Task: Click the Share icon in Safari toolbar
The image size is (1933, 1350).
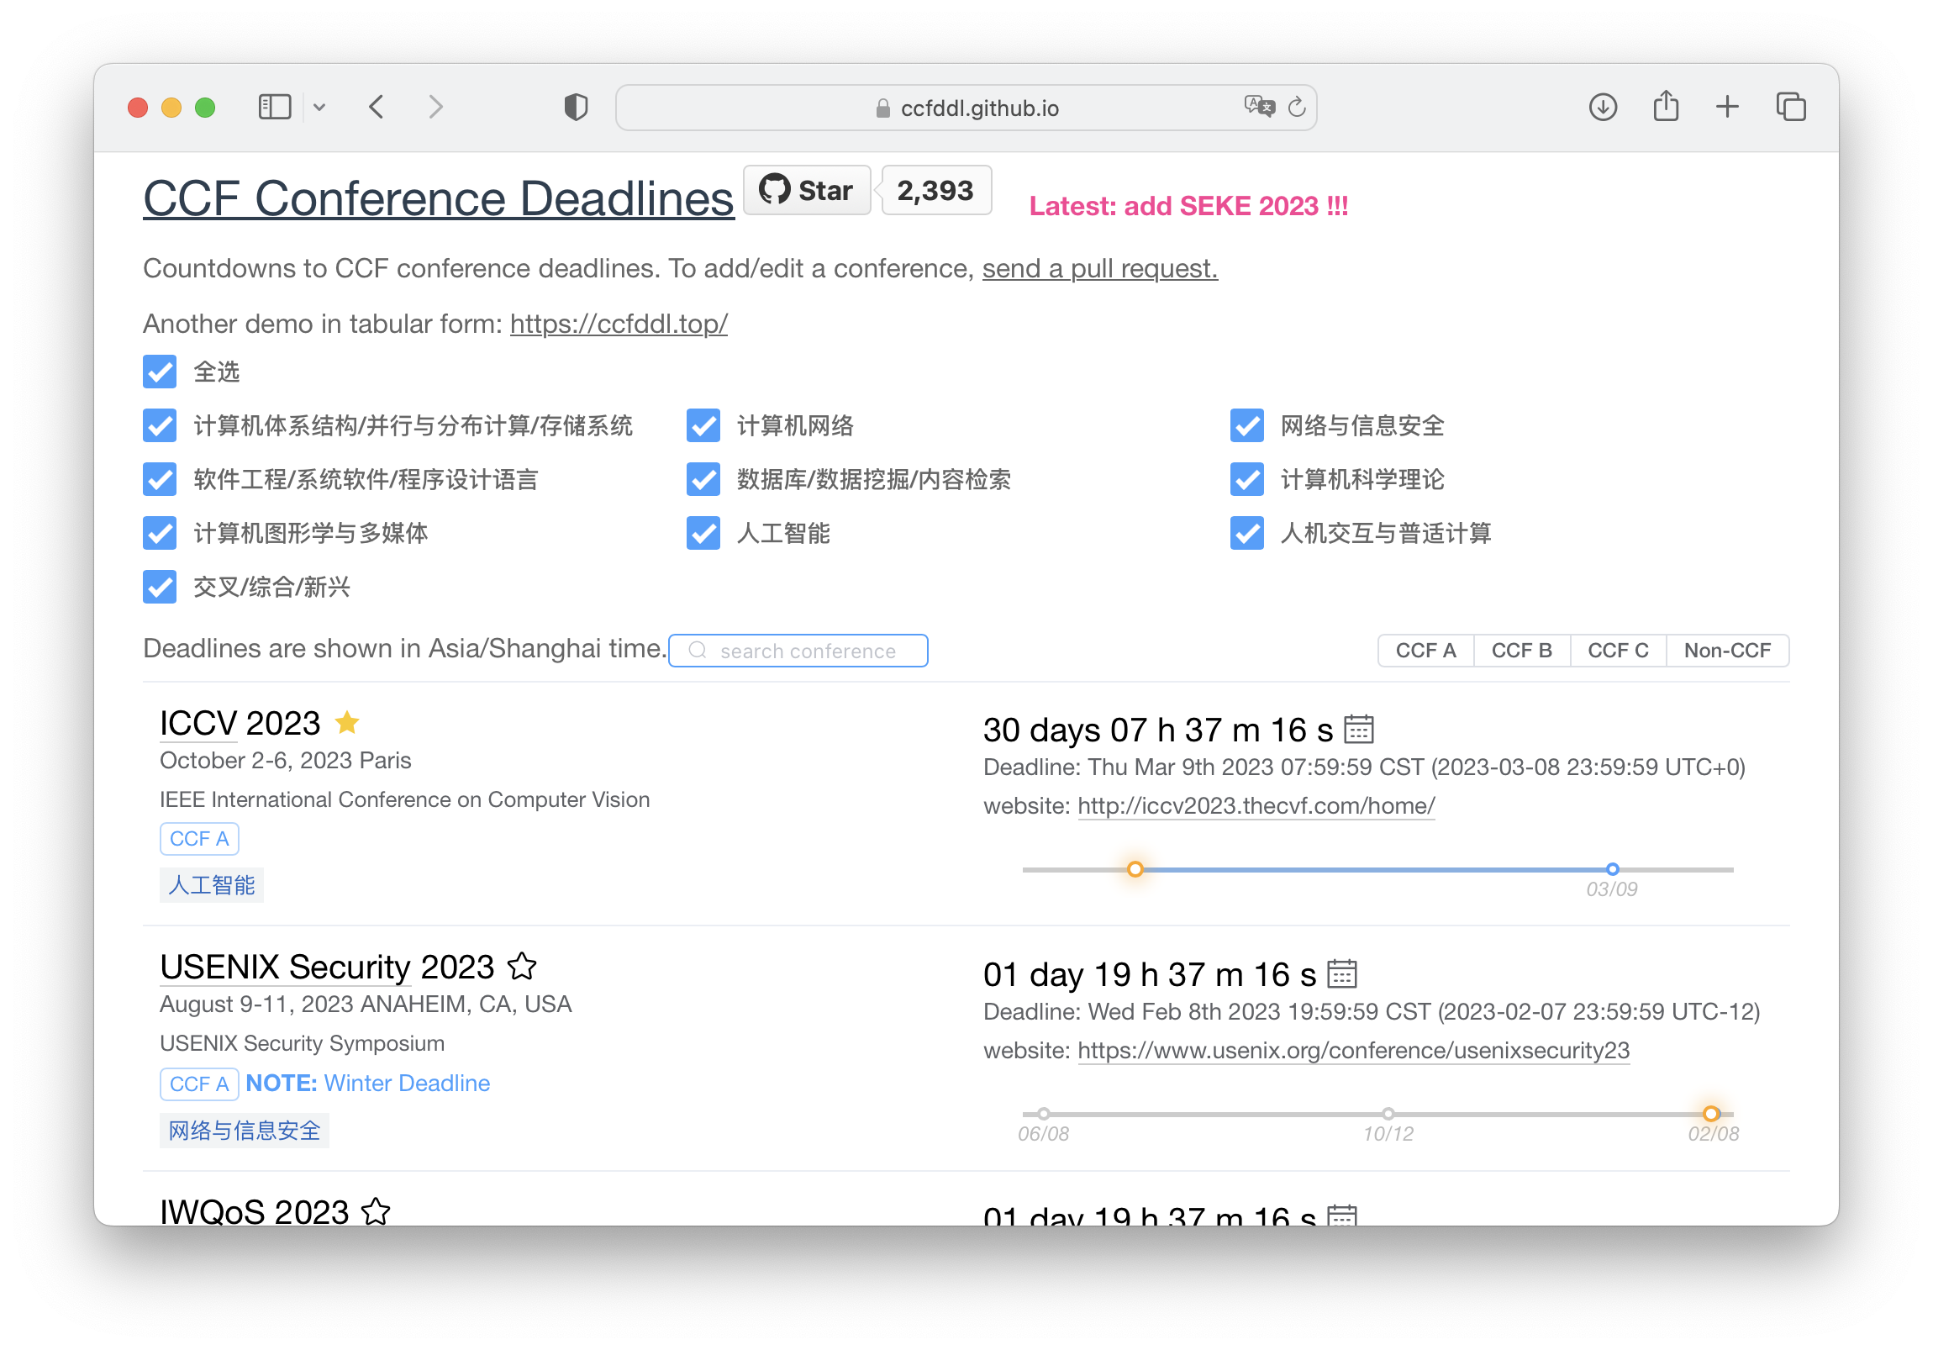Action: (1665, 107)
